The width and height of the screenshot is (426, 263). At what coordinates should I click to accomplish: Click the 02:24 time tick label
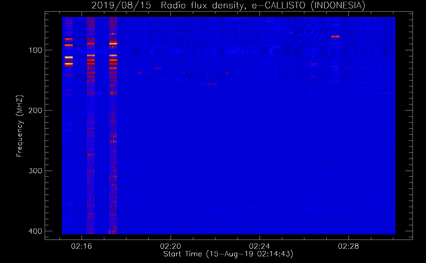(x=260, y=246)
